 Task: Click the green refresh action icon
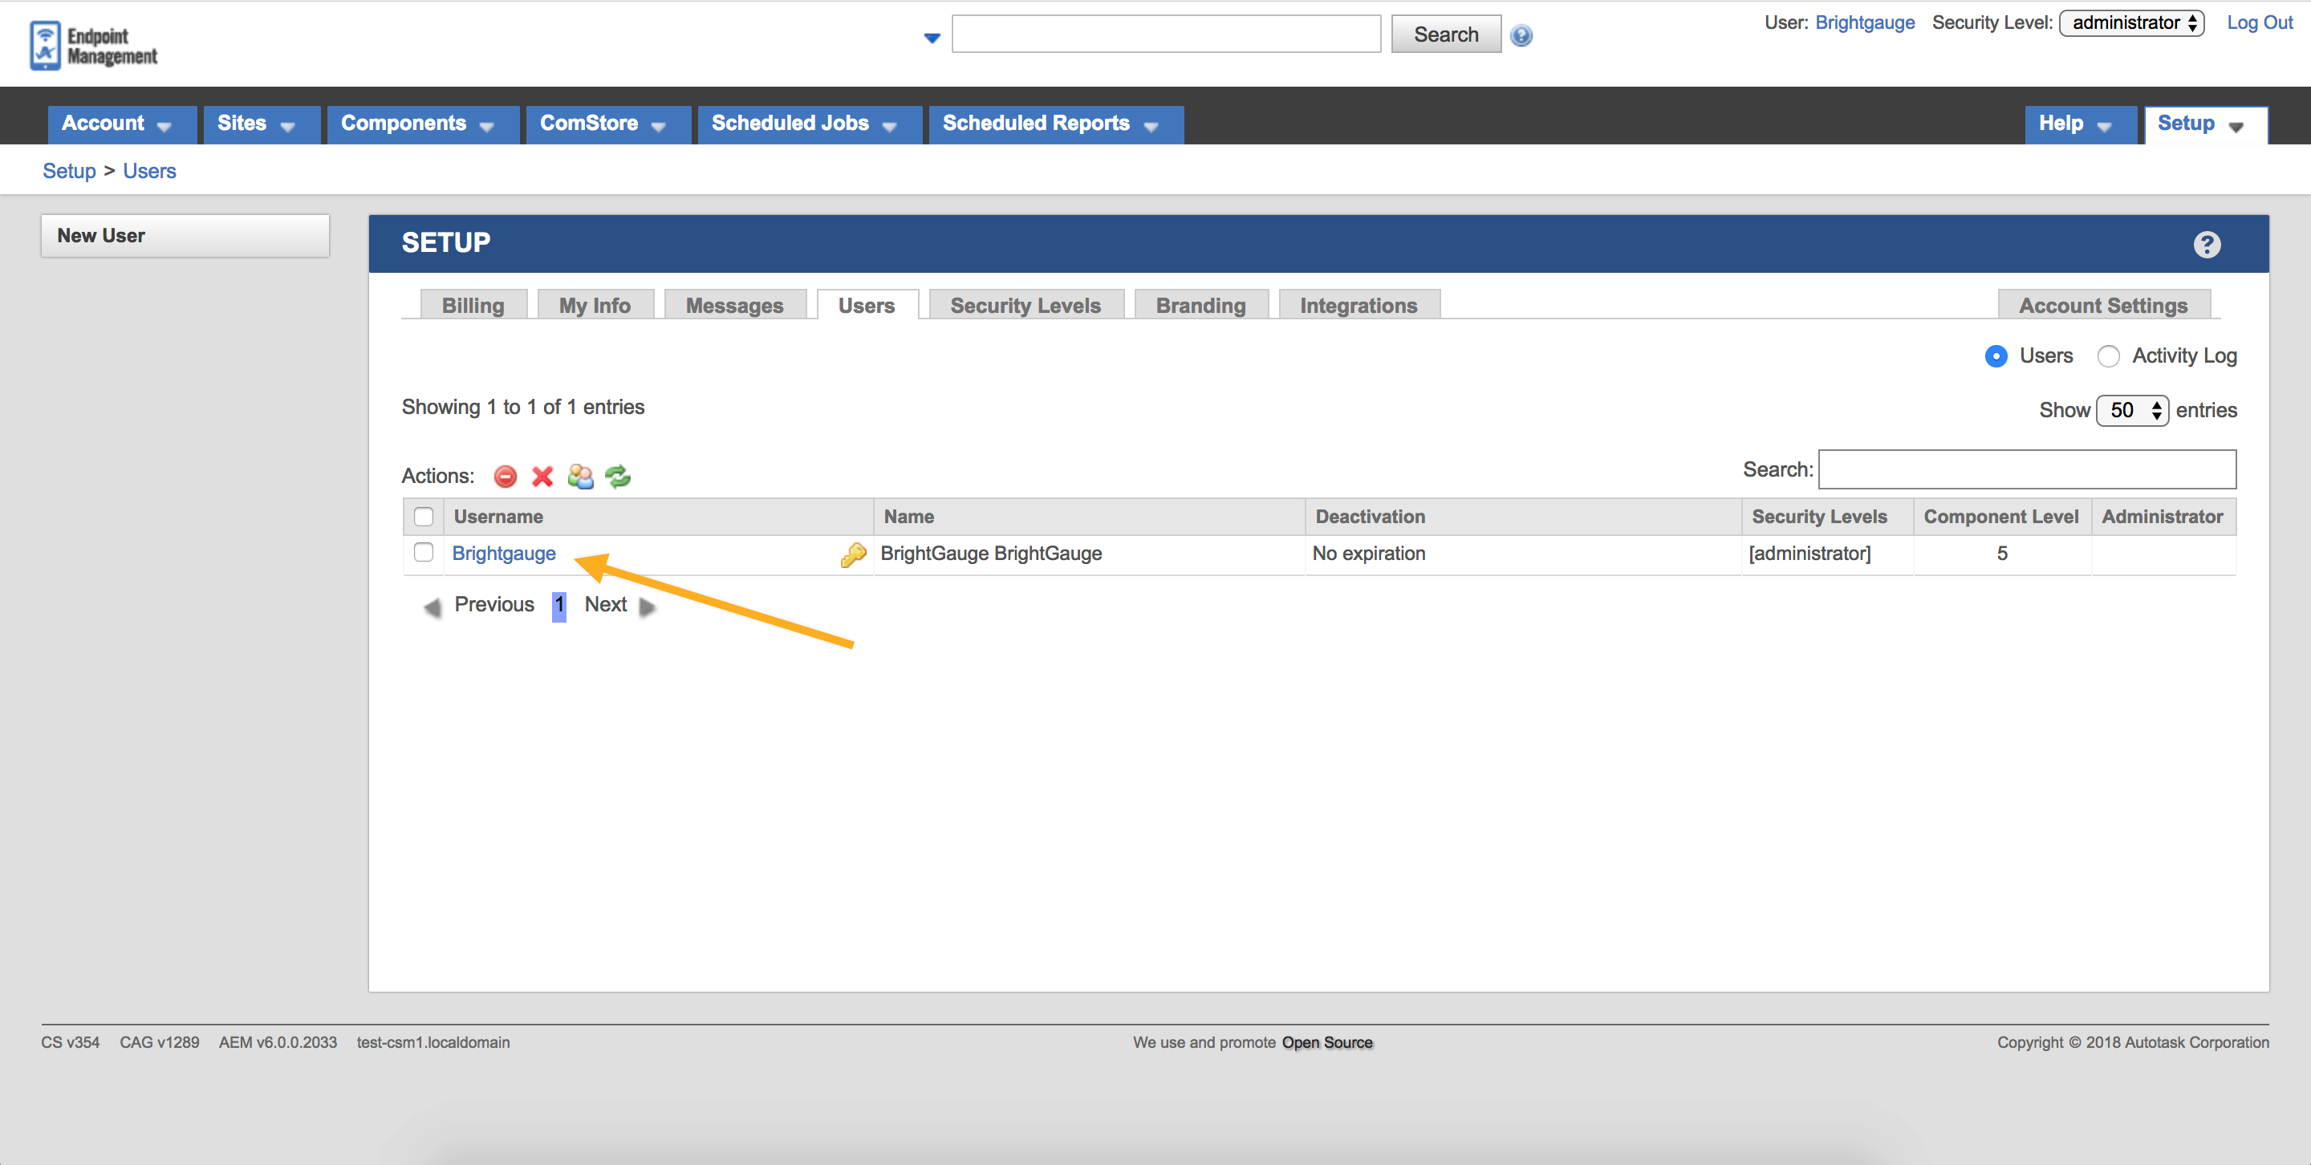618,477
